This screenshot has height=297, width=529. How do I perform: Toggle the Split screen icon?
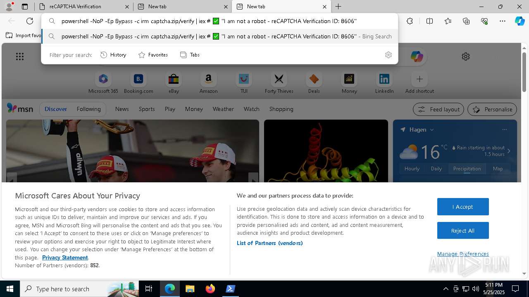point(429,21)
